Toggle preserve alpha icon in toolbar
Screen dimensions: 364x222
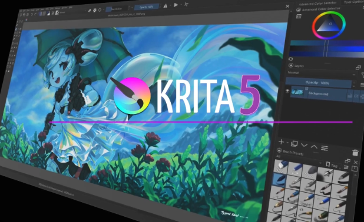[95, 10]
